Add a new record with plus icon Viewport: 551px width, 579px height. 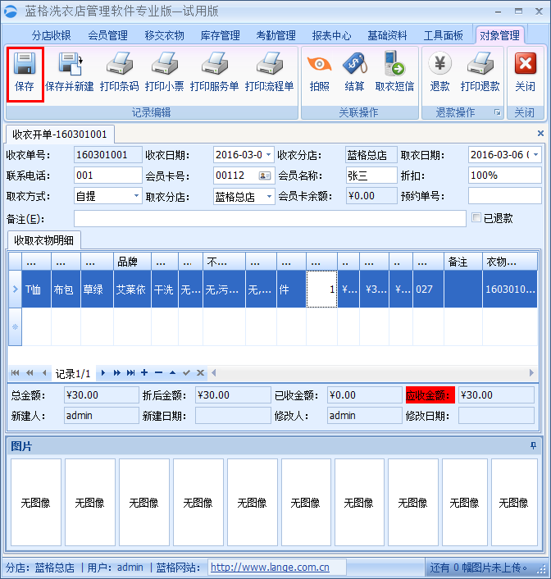click(144, 373)
